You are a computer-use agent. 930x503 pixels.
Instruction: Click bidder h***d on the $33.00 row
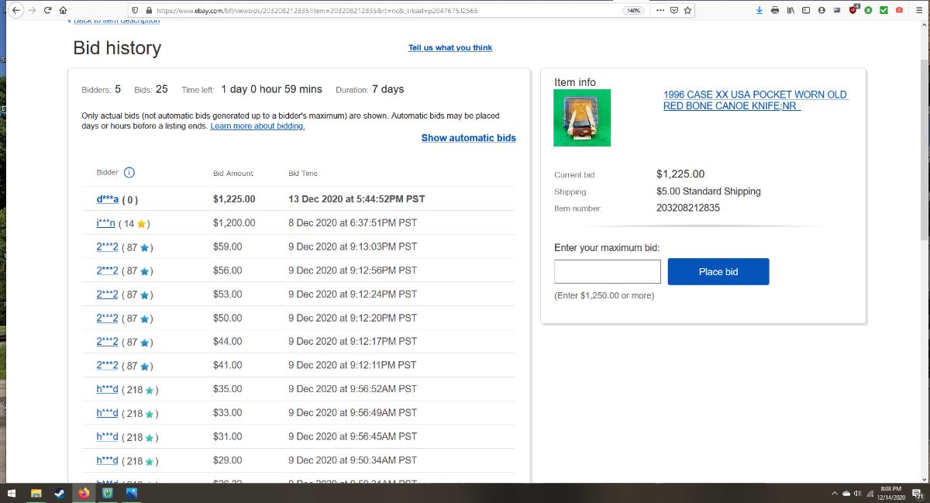tap(107, 413)
